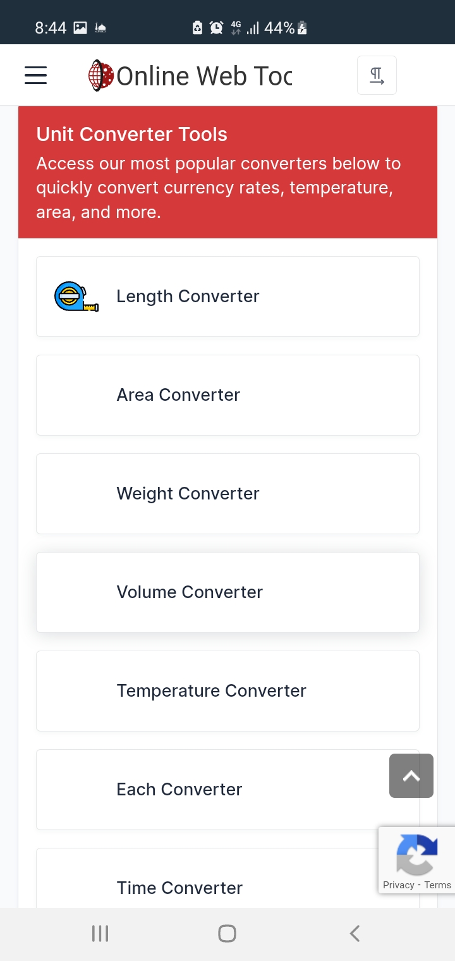This screenshot has height=961, width=455.
Task: Toggle the text direction paragraph button
Action: [x=377, y=75]
